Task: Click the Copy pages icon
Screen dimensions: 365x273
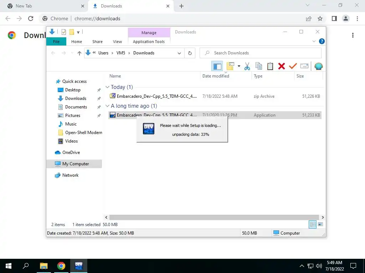Action: pyautogui.click(x=259, y=66)
